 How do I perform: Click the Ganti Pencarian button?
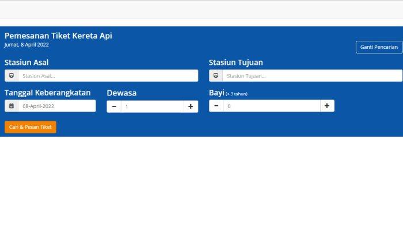coord(379,47)
